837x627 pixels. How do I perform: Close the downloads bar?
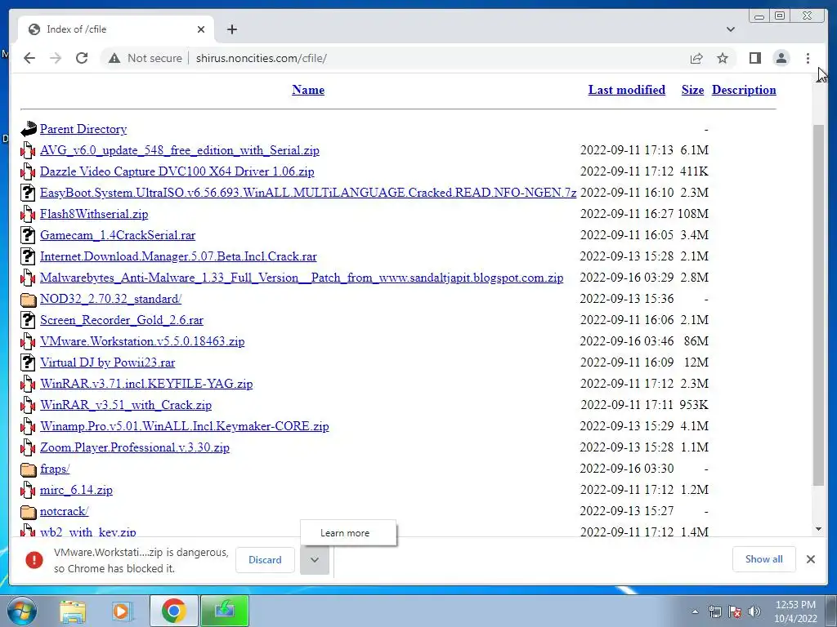coord(810,559)
